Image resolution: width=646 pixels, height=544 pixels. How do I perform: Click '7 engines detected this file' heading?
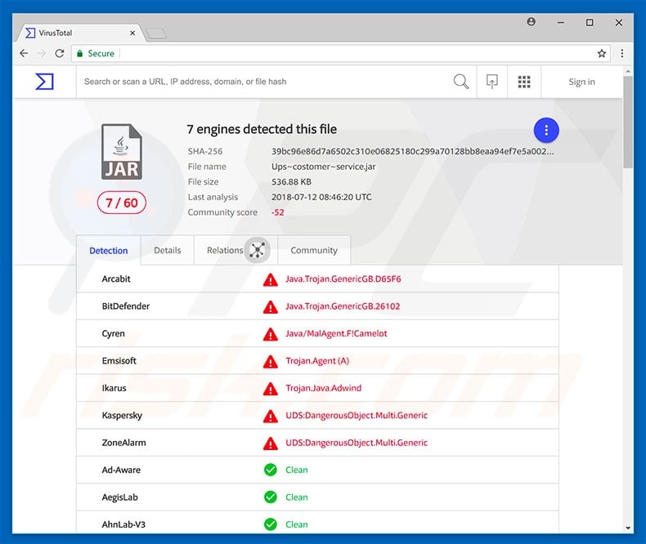point(262,129)
